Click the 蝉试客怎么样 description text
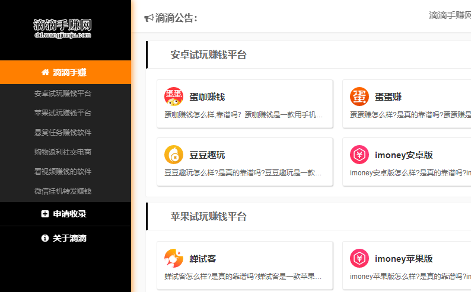The width and height of the screenshot is (471, 292). click(x=243, y=277)
